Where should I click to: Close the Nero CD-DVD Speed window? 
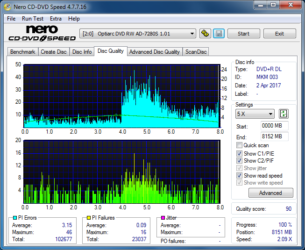coord(291,5)
